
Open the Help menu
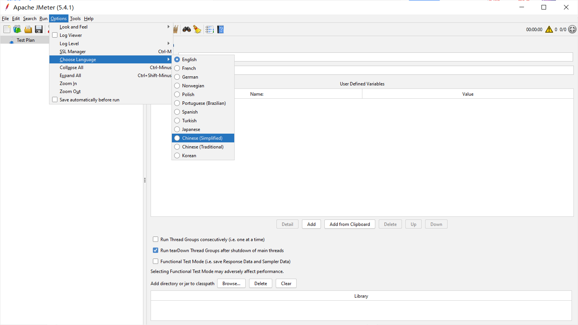tap(89, 19)
